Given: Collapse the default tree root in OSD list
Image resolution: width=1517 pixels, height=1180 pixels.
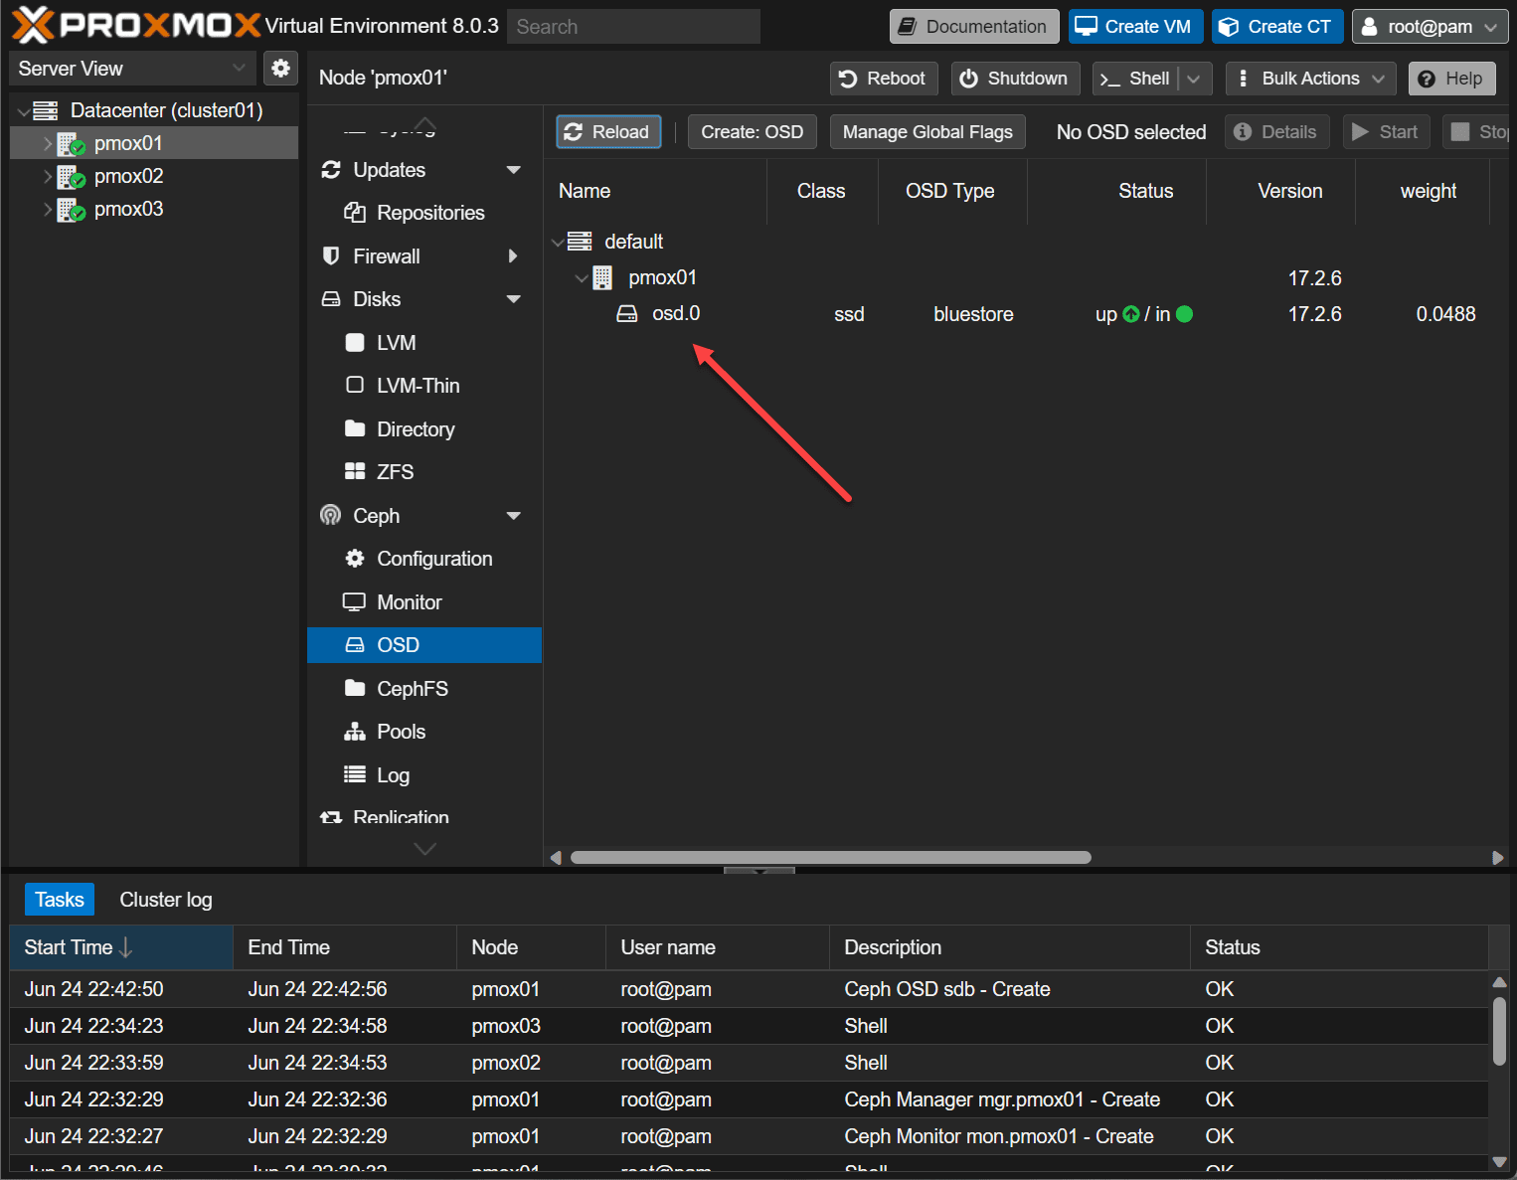Looking at the screenshot, I should click(x=558, y=243).
